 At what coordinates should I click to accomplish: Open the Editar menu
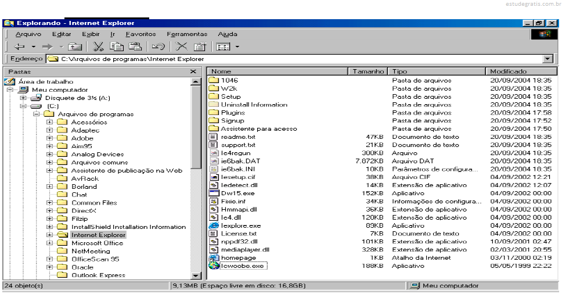tap(62, 34)
